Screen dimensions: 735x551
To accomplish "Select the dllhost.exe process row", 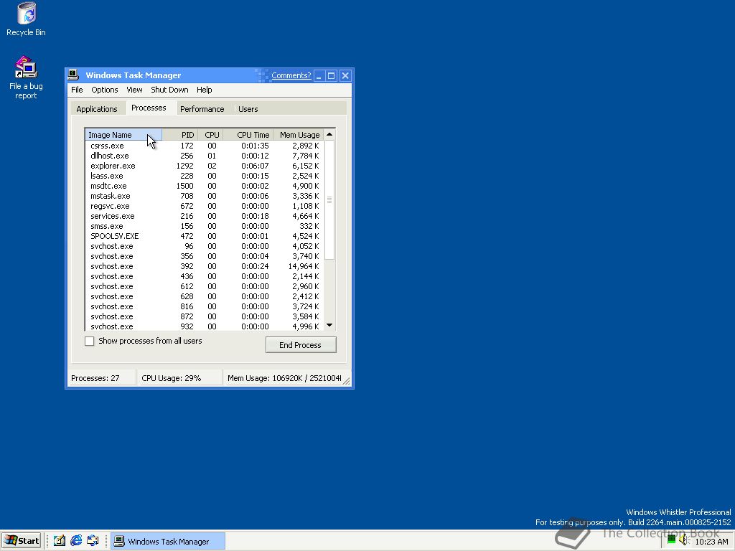I will click(205, 156).
